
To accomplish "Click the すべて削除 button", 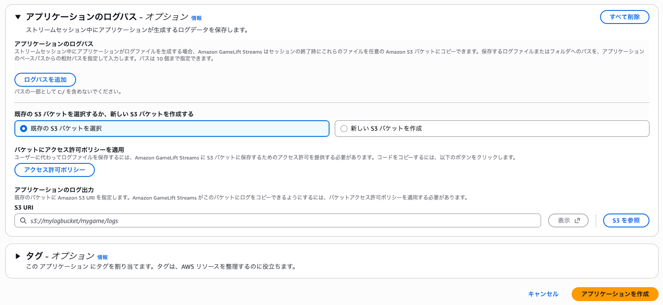I will (x=625, y=17).
